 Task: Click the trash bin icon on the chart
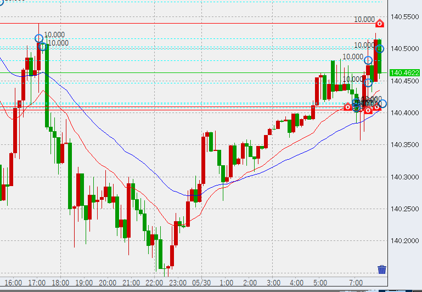382,269
